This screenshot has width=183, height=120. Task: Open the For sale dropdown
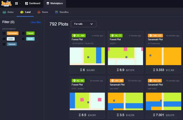pos(83,24)
